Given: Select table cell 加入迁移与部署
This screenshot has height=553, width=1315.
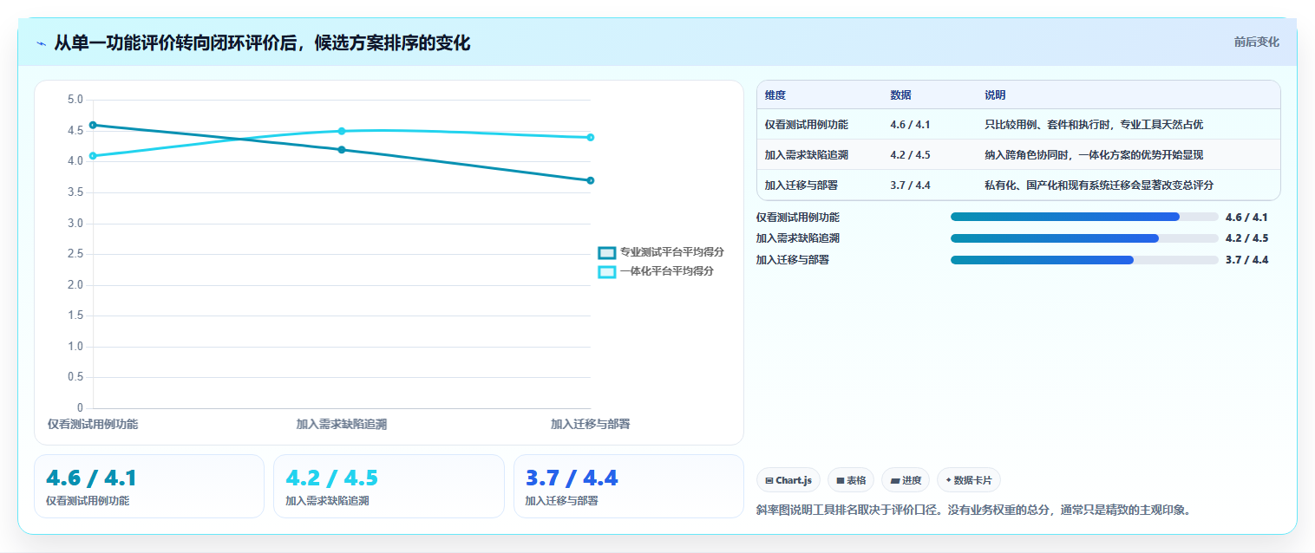Looking at the screenshot, I should (x=801, y=185).
